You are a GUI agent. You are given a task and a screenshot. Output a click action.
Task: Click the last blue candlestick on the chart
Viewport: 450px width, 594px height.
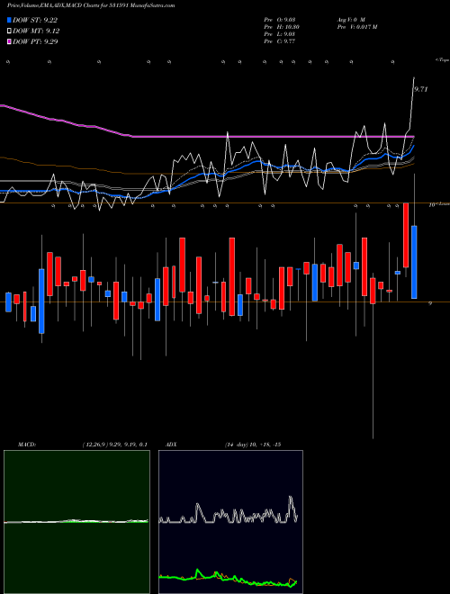tap(414, 262)
